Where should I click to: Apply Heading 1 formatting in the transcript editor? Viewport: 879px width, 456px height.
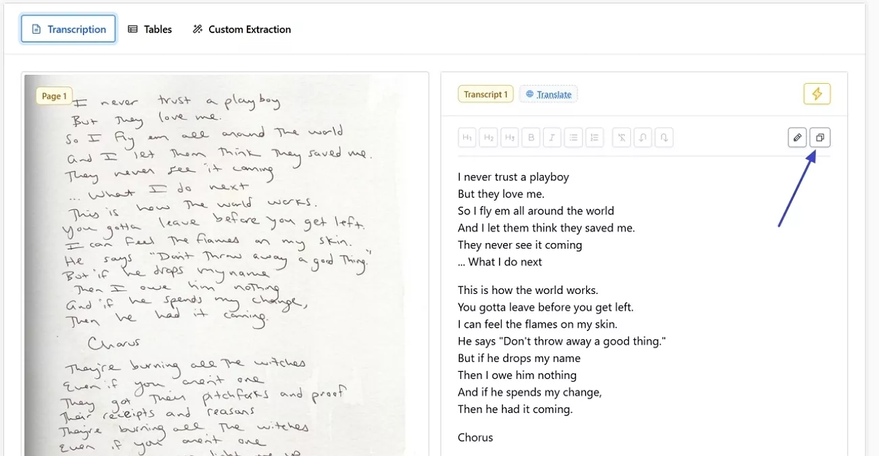[x=467, y=137]
